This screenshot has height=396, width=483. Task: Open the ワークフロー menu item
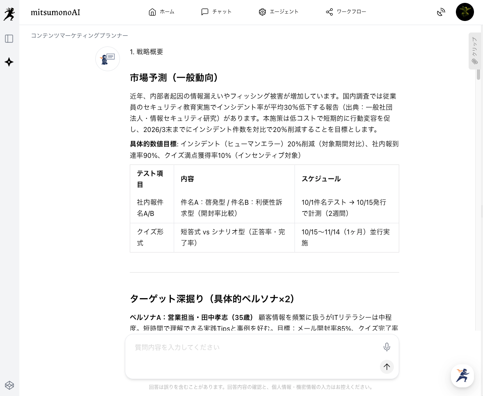point(346,12)
